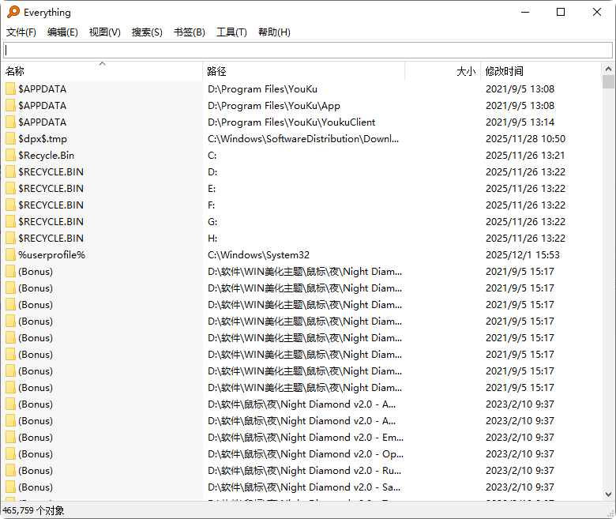Click the Everything magnifier app icon
The width and height of the screenshot is (616, 519).
(x=13, y=12)
